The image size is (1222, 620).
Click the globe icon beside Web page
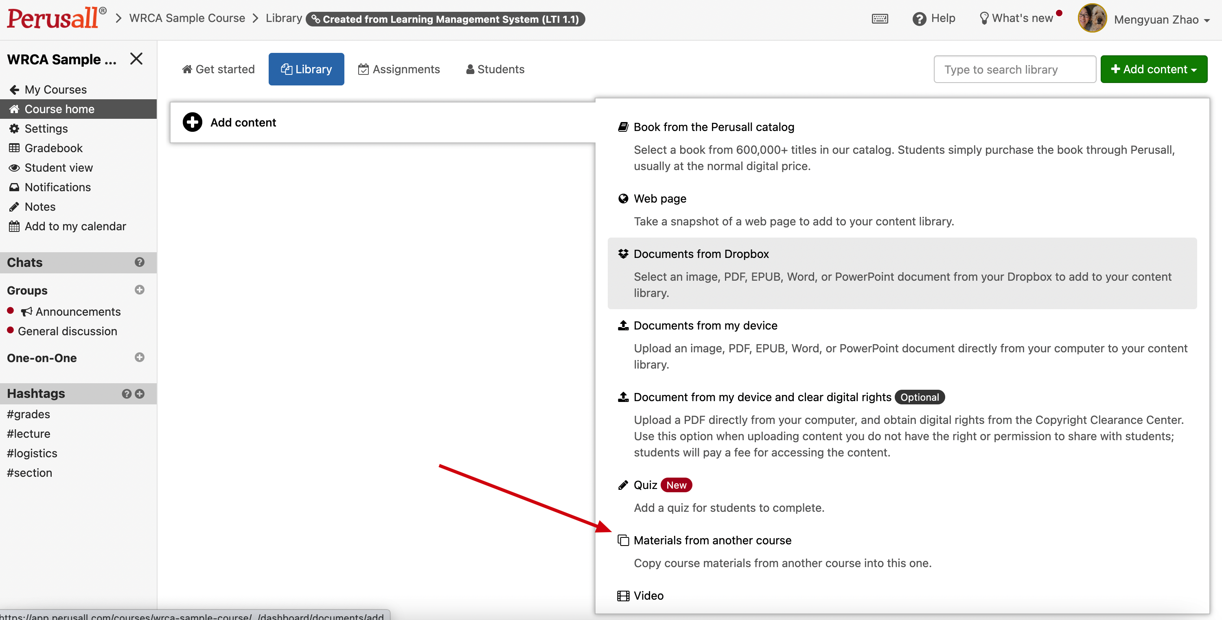(x=623, y=199)
